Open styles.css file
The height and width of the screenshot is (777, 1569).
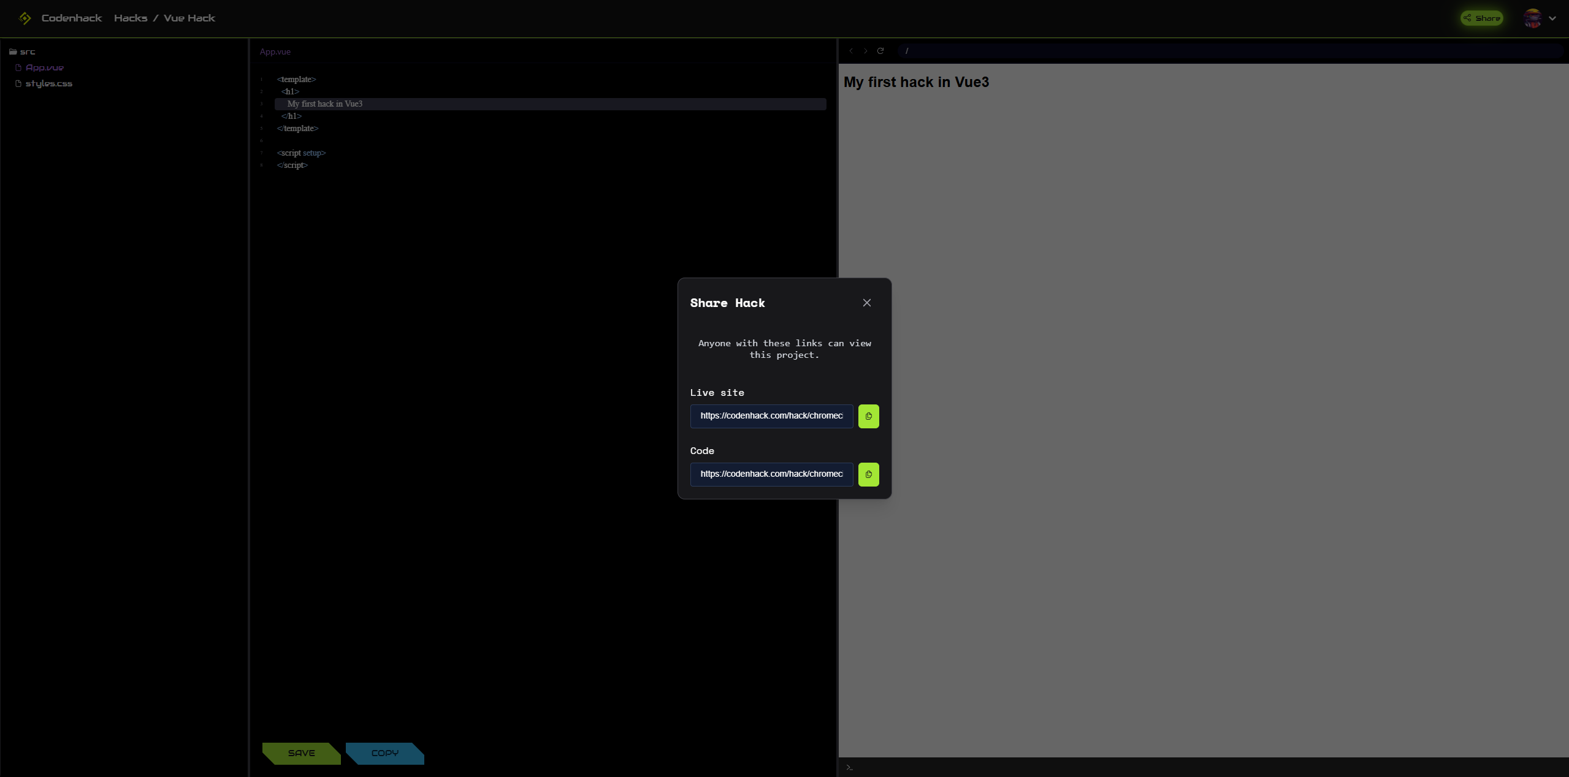coord(48,83)
